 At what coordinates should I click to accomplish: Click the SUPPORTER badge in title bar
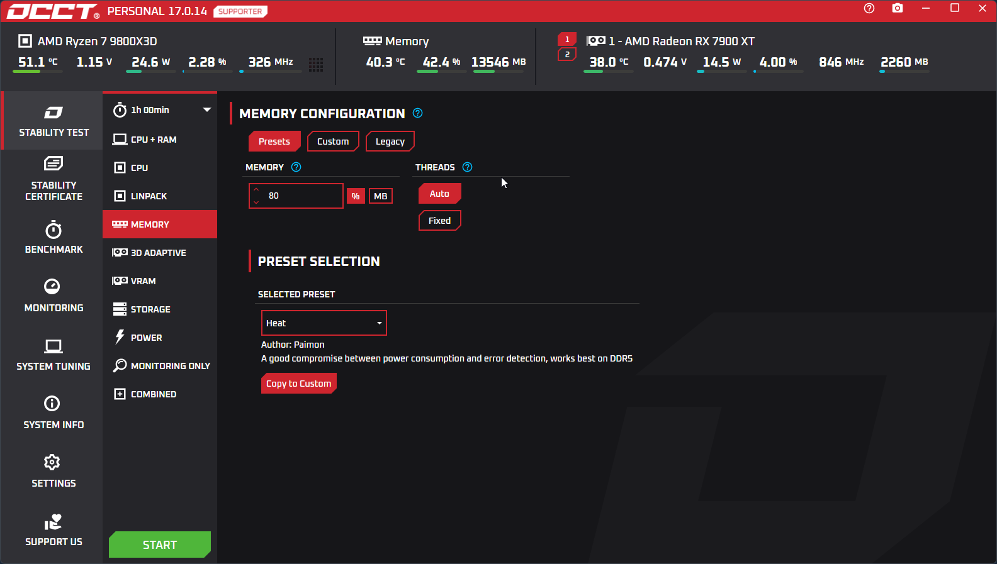pyautogui.click(x=240, y=11)
